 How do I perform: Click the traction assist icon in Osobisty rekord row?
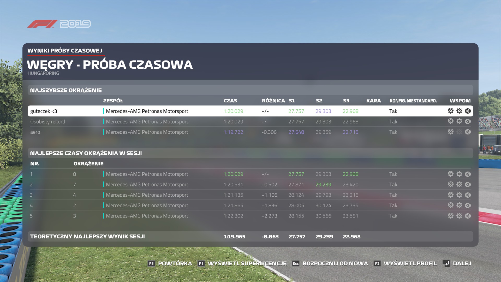click(x=450, y=121)
